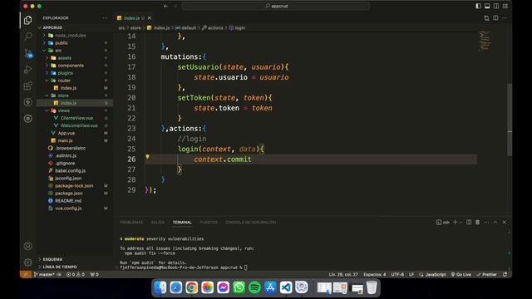The image size is (532, 299).
Task: Toggle the primary sidebar layout icon
Action: point(478,6)
